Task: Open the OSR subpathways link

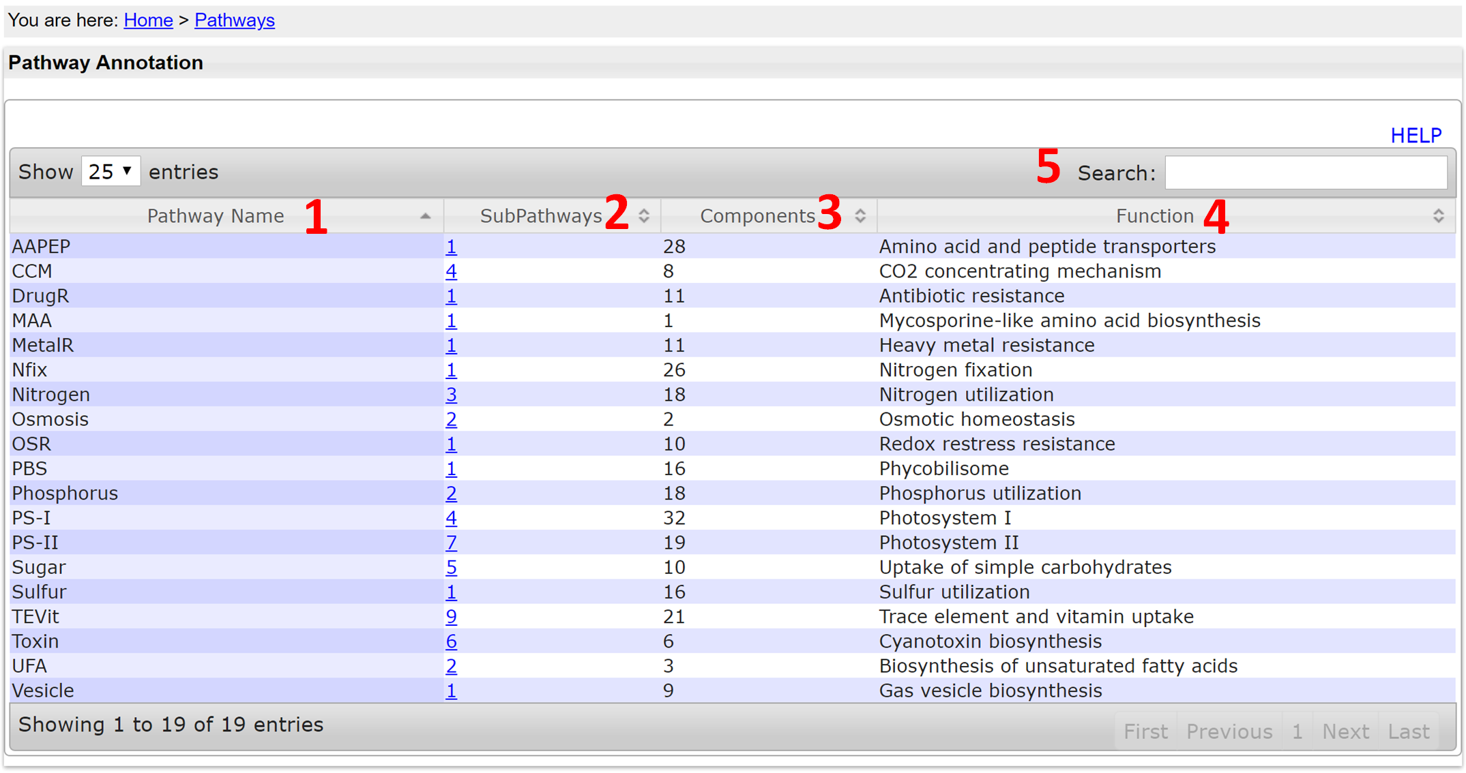Action: pyautogui.click(x=451, y=444)
